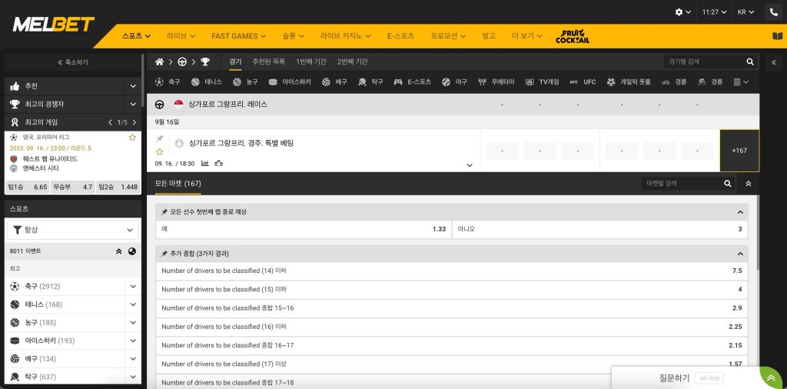
Task: Go to previous top game arrow
Action: tap(111, 122)
